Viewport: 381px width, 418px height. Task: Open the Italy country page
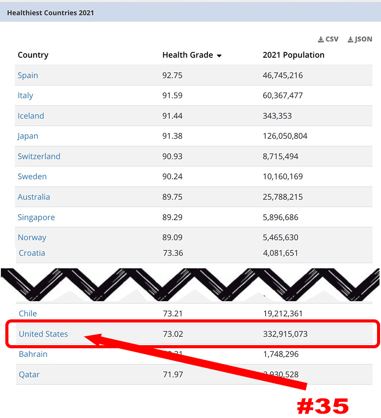(x=25, y=96)
